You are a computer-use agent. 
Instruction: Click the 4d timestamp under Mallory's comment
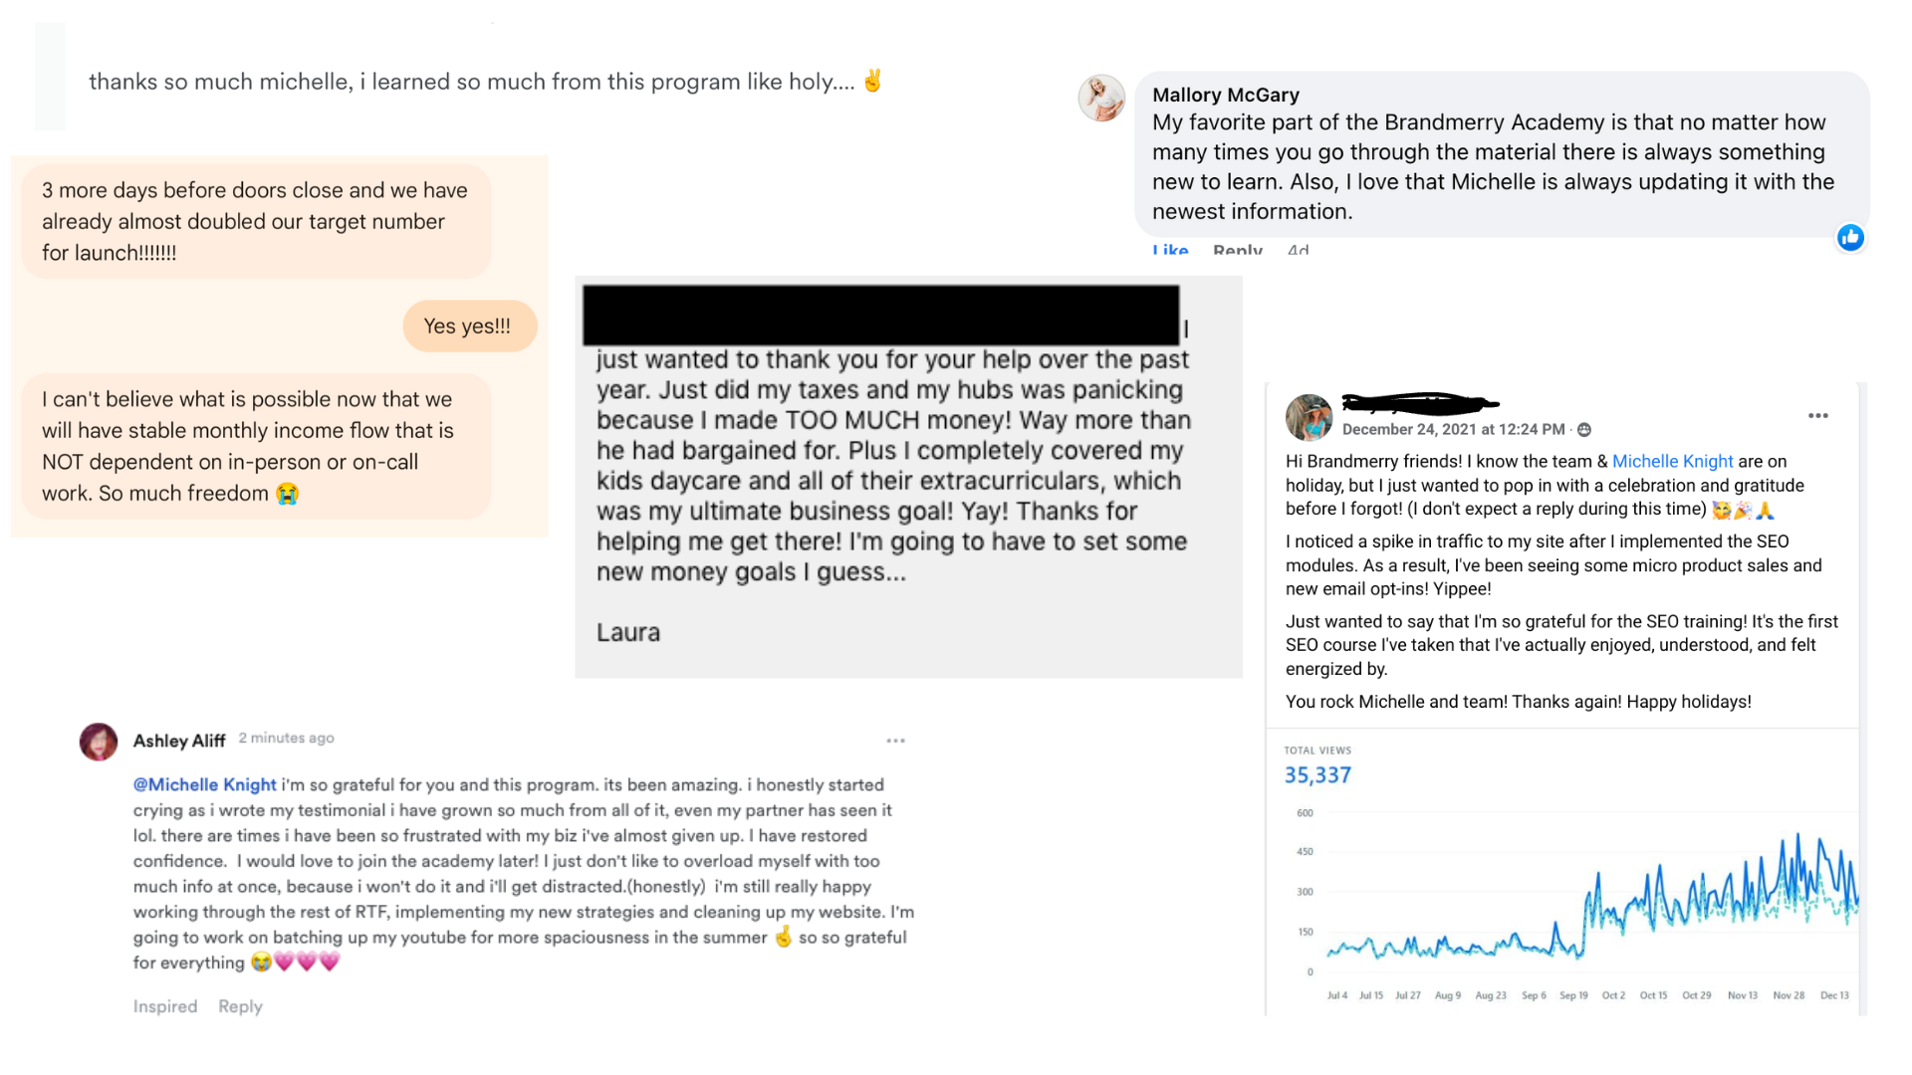click(x=1298, y=249)
